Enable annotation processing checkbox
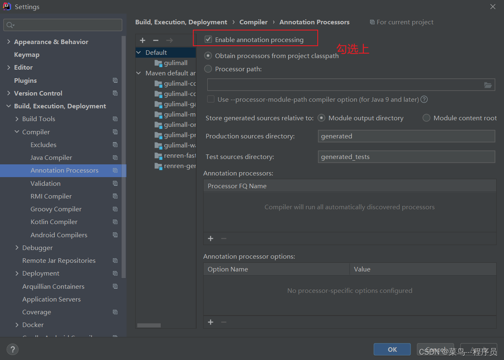 pyautogui.click(x=208, y=39)
